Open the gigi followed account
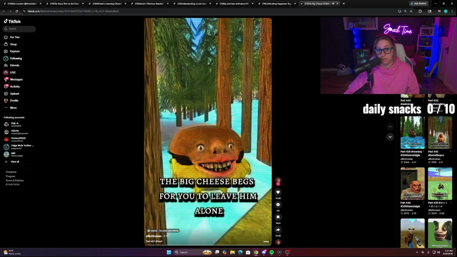Screen dimensions: 457x257 (x=13, y=154)
